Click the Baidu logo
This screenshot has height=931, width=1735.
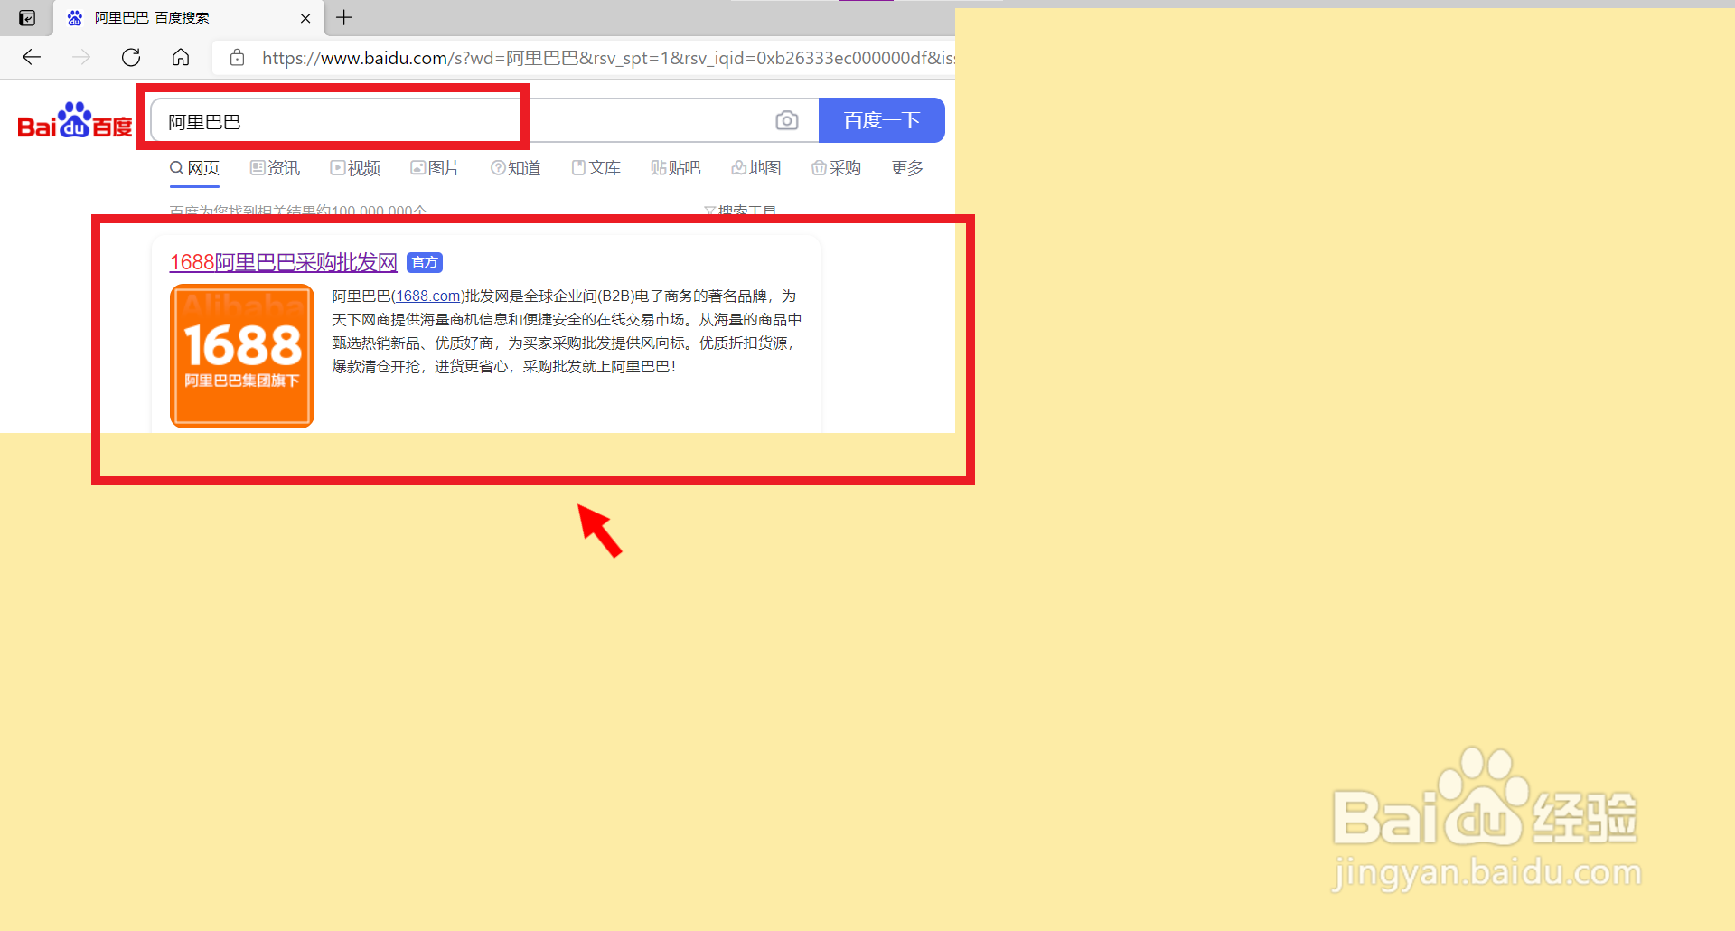[75, 120]
